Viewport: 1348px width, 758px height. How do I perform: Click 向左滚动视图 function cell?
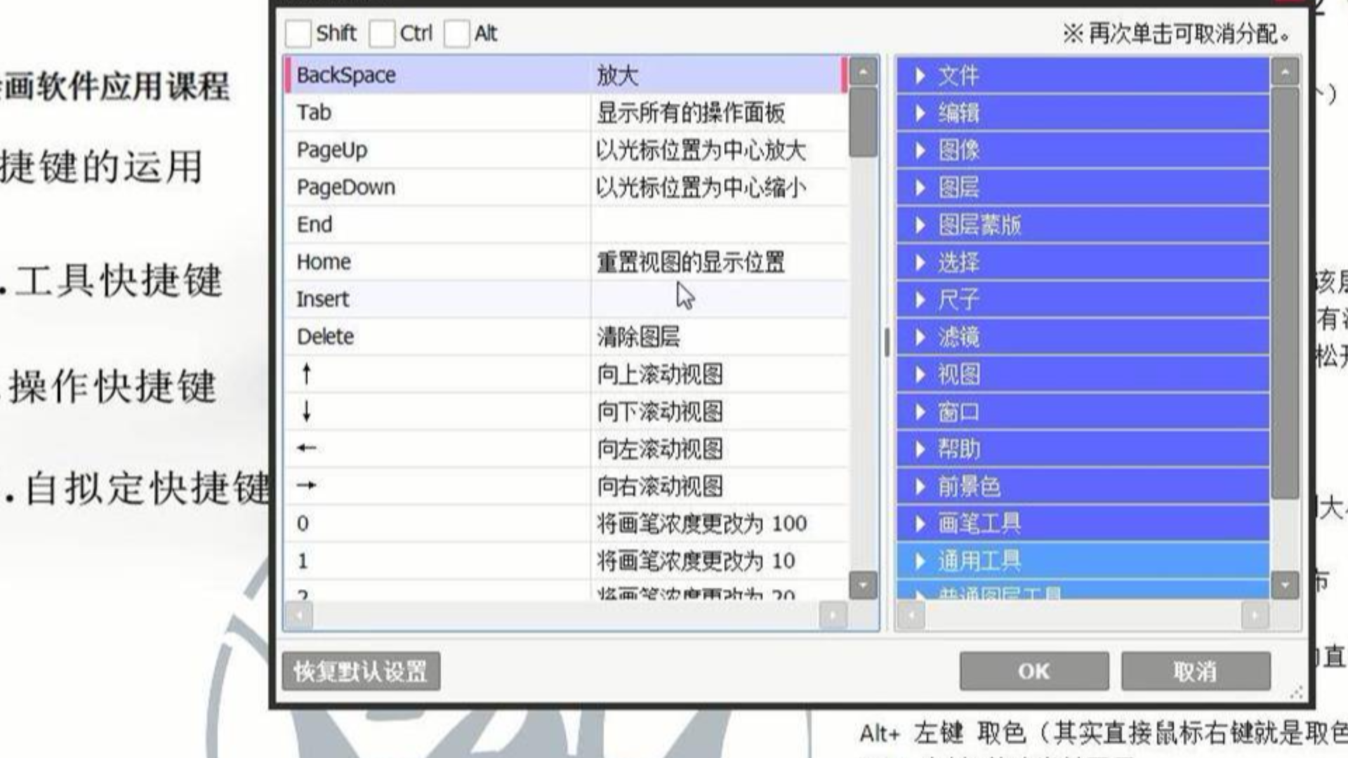[720, 449]
